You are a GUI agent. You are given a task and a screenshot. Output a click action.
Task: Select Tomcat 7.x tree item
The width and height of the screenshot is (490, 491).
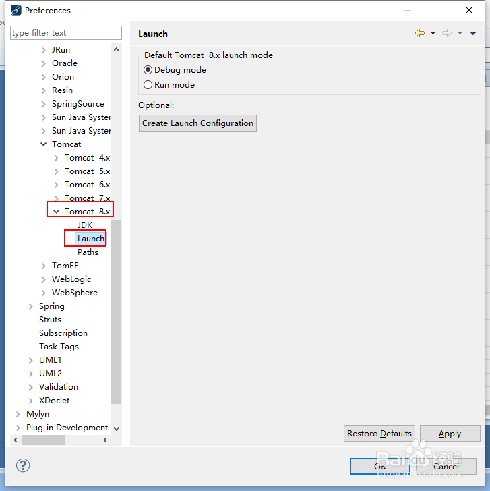point(88,198)
